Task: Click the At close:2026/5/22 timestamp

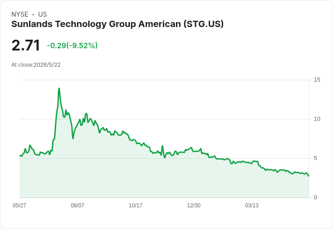Action: pos(36,65)
